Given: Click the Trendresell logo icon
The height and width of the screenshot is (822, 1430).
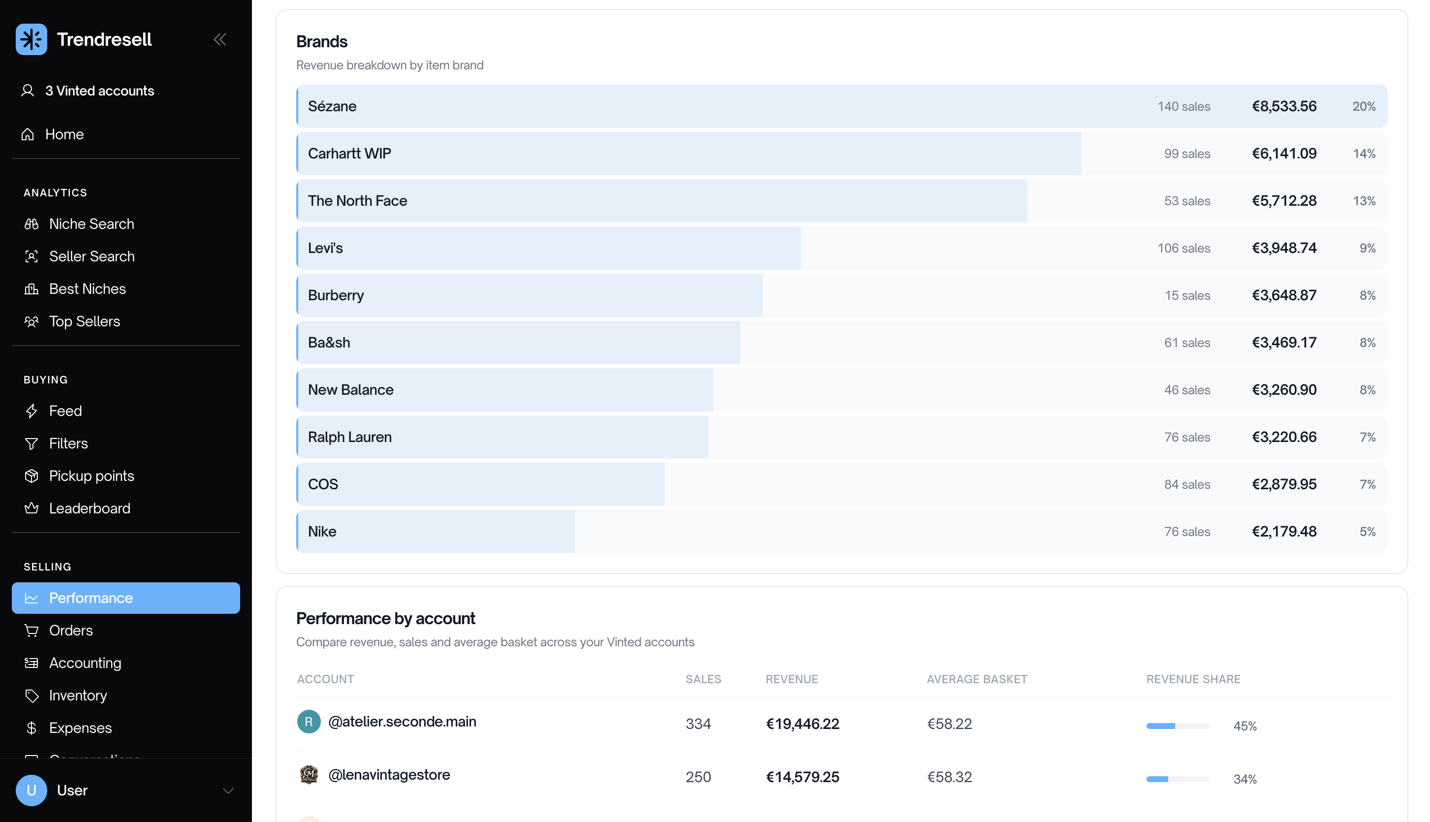Looking at the screenshot, I should tap(31, 39).
